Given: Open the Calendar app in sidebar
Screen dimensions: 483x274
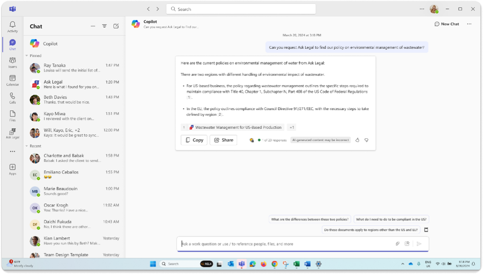Looking at the screenshot, I should tap(13, 80).
